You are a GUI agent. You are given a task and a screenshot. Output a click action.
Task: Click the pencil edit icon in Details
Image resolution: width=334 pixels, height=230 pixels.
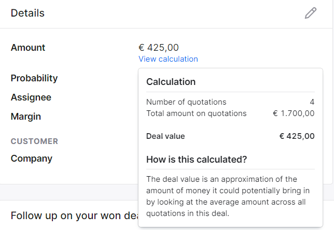point(311,13)
